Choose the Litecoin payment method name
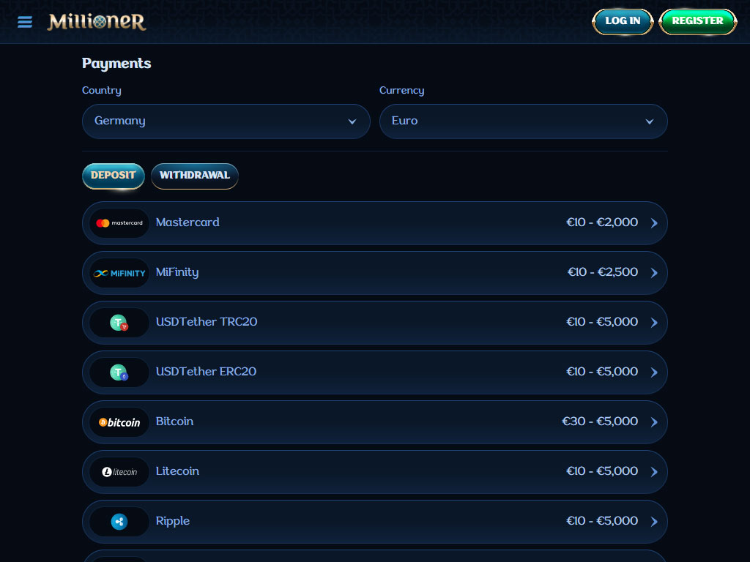The width and height of the screenshot is (750, 562). tap(177, 471)
